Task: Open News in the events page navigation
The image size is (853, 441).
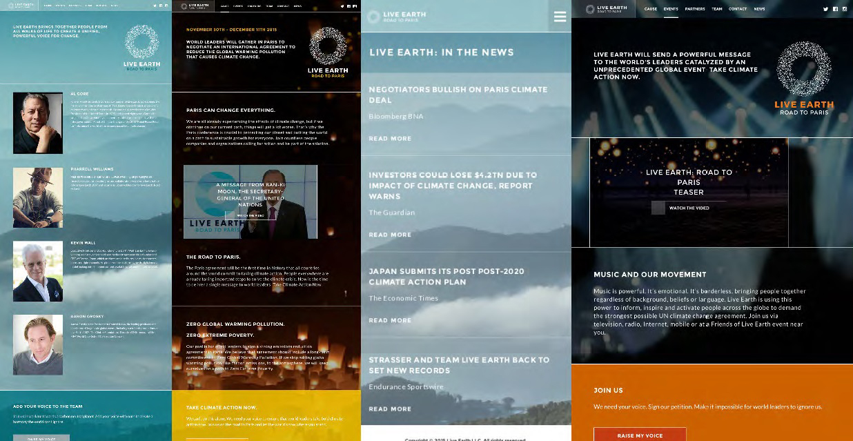Action: click(x=759, y=9)
